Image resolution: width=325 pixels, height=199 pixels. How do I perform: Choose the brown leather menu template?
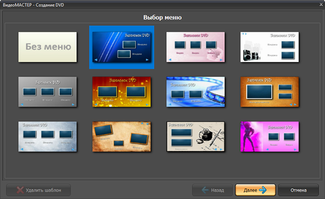269,92
